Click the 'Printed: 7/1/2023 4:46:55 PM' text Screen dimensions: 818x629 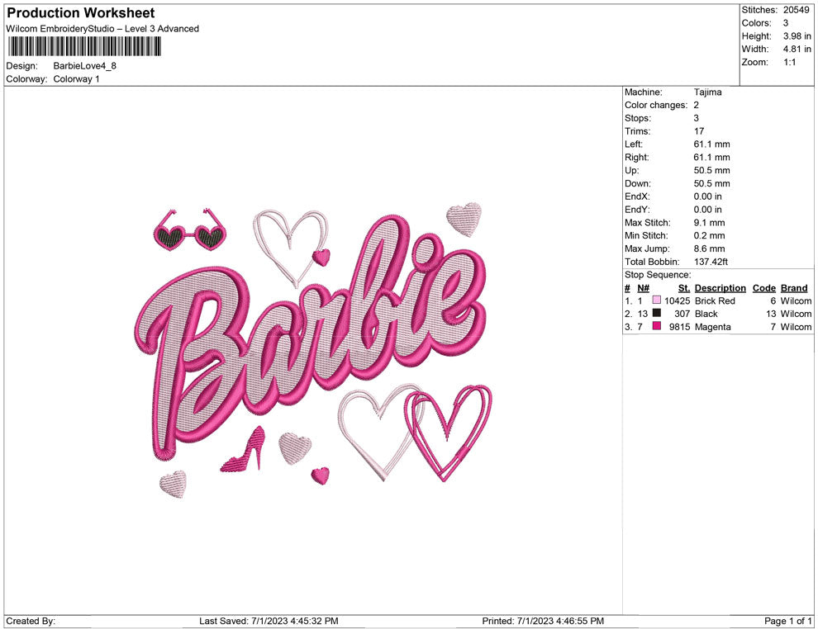pos(543,621)
